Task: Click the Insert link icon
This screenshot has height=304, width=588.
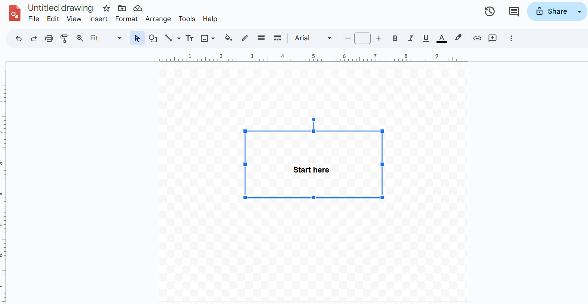Action: [477, 38]
